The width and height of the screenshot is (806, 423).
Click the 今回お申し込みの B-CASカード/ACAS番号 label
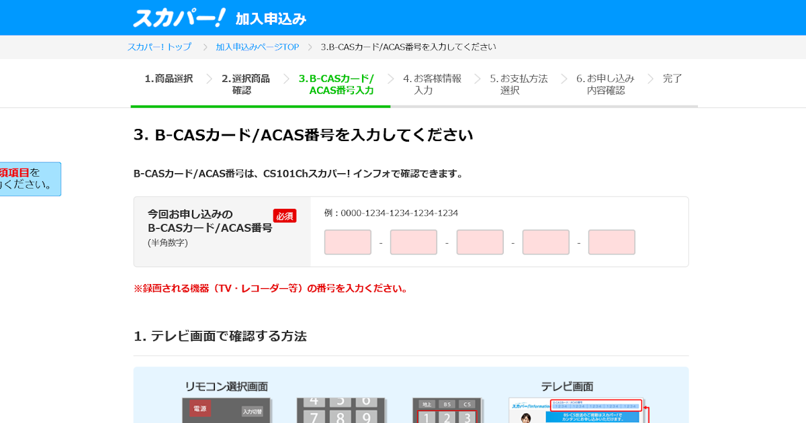pos(210,221)
